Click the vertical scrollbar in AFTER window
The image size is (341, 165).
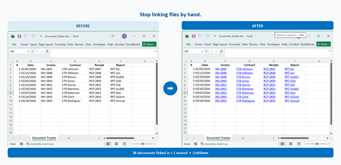pos(331,94)
